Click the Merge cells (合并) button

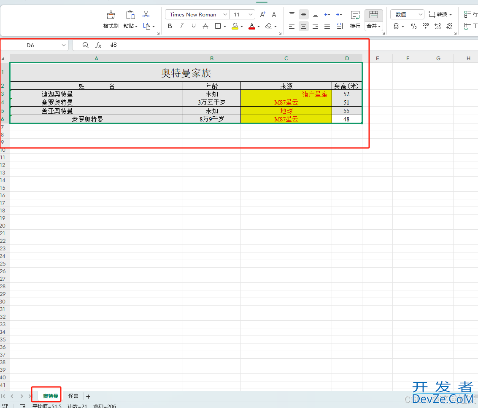pos(373,20)
